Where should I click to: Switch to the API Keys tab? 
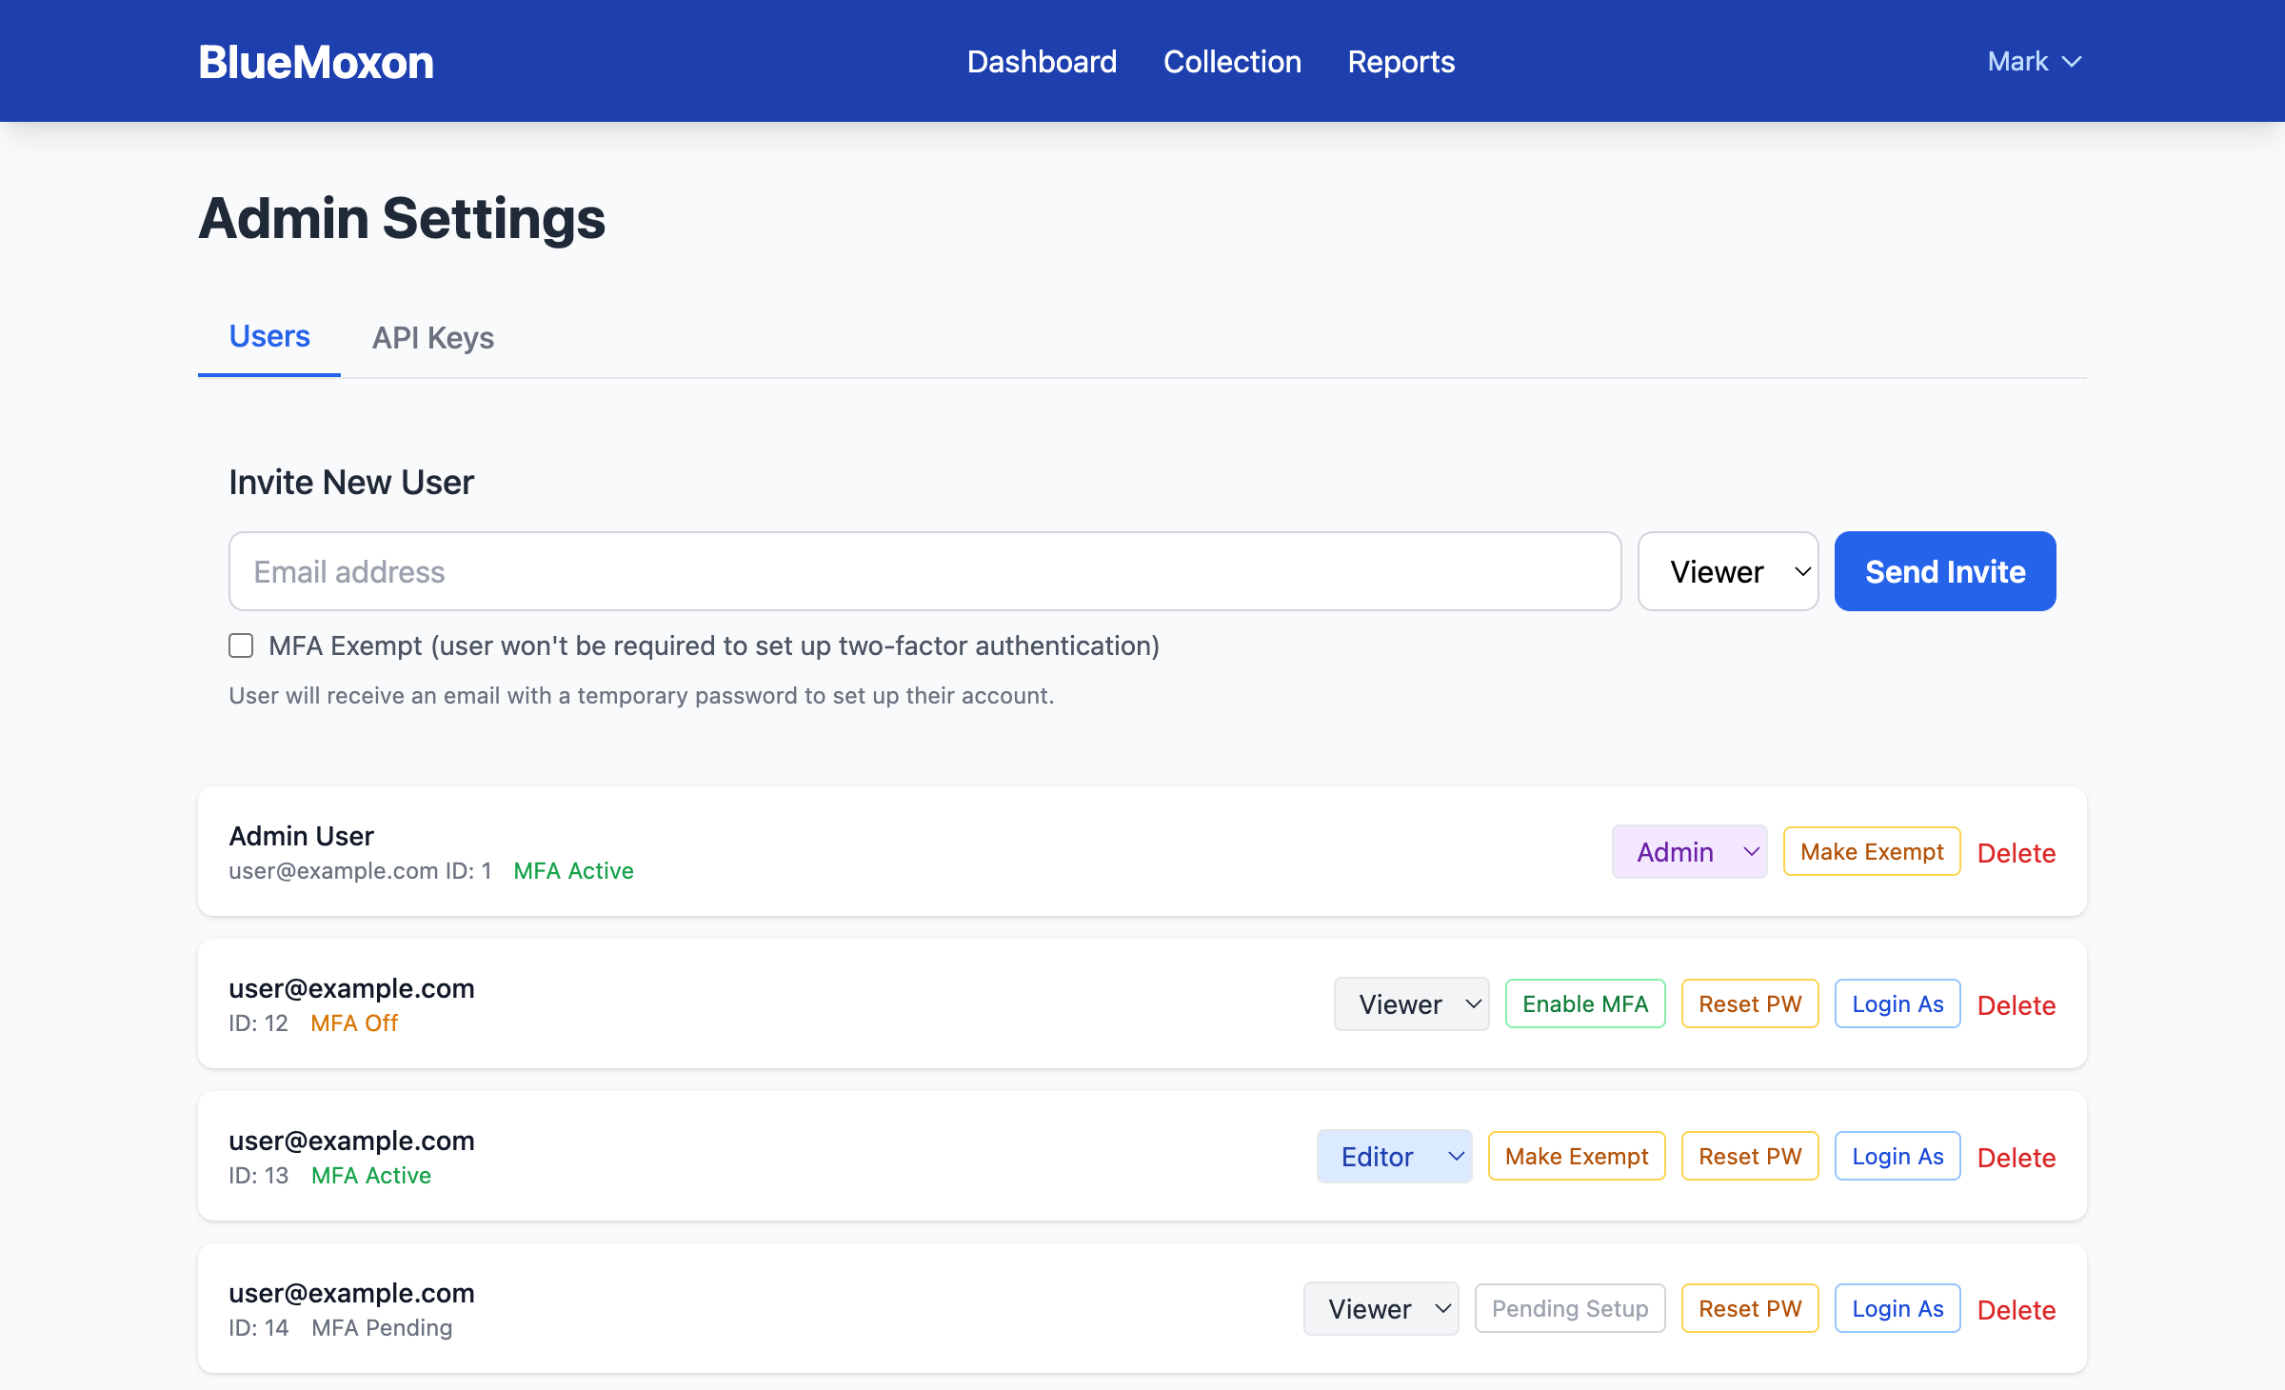[432, 338]
